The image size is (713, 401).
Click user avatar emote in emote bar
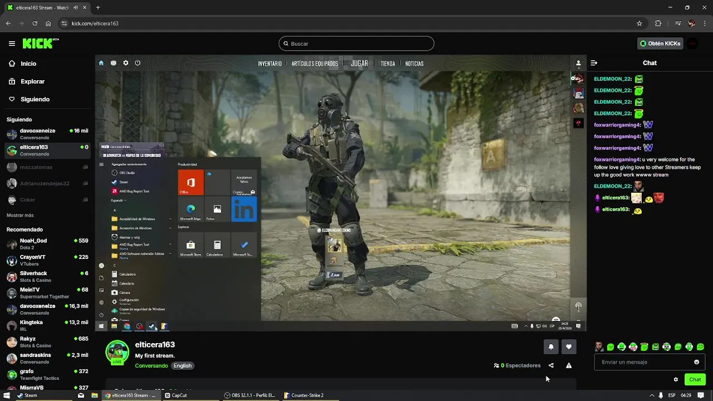599,347
